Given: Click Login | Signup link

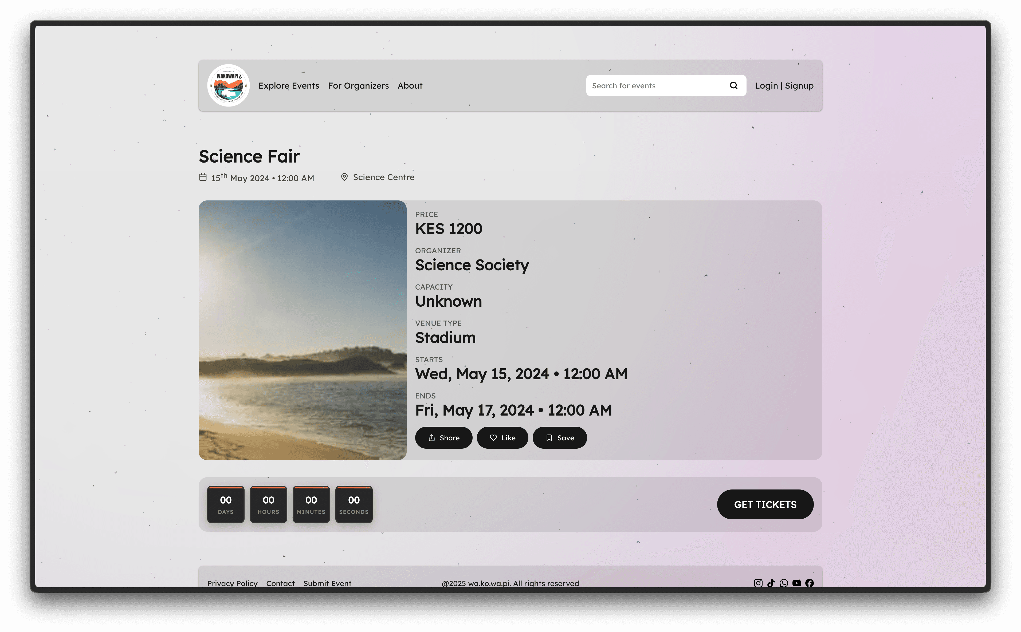Looking at the screenshot, I should click(784, 86).
